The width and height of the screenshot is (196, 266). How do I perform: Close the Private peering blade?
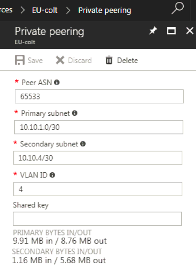(x=190, y=31)
